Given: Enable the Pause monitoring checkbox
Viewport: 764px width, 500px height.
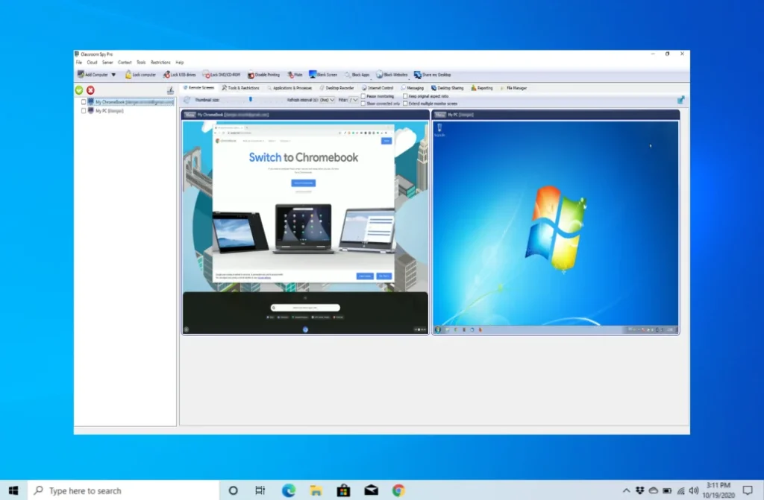Looking at the screenshot, I should pos(363,96).
